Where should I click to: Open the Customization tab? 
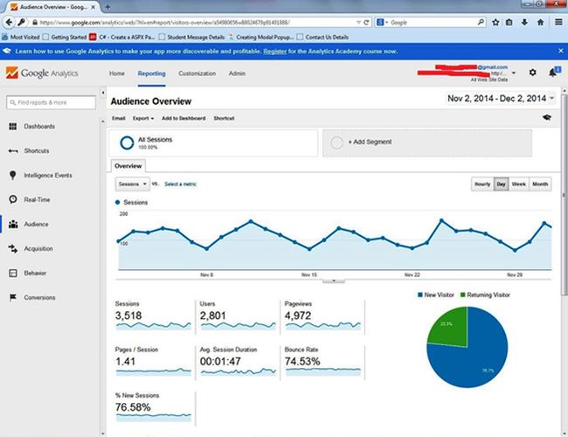point(197,73)
